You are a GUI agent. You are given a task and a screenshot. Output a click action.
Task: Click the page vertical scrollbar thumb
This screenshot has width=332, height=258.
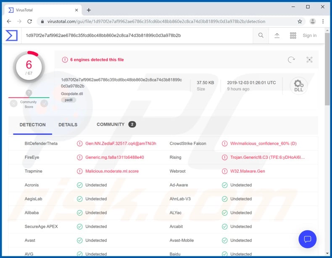pos(327,69)
